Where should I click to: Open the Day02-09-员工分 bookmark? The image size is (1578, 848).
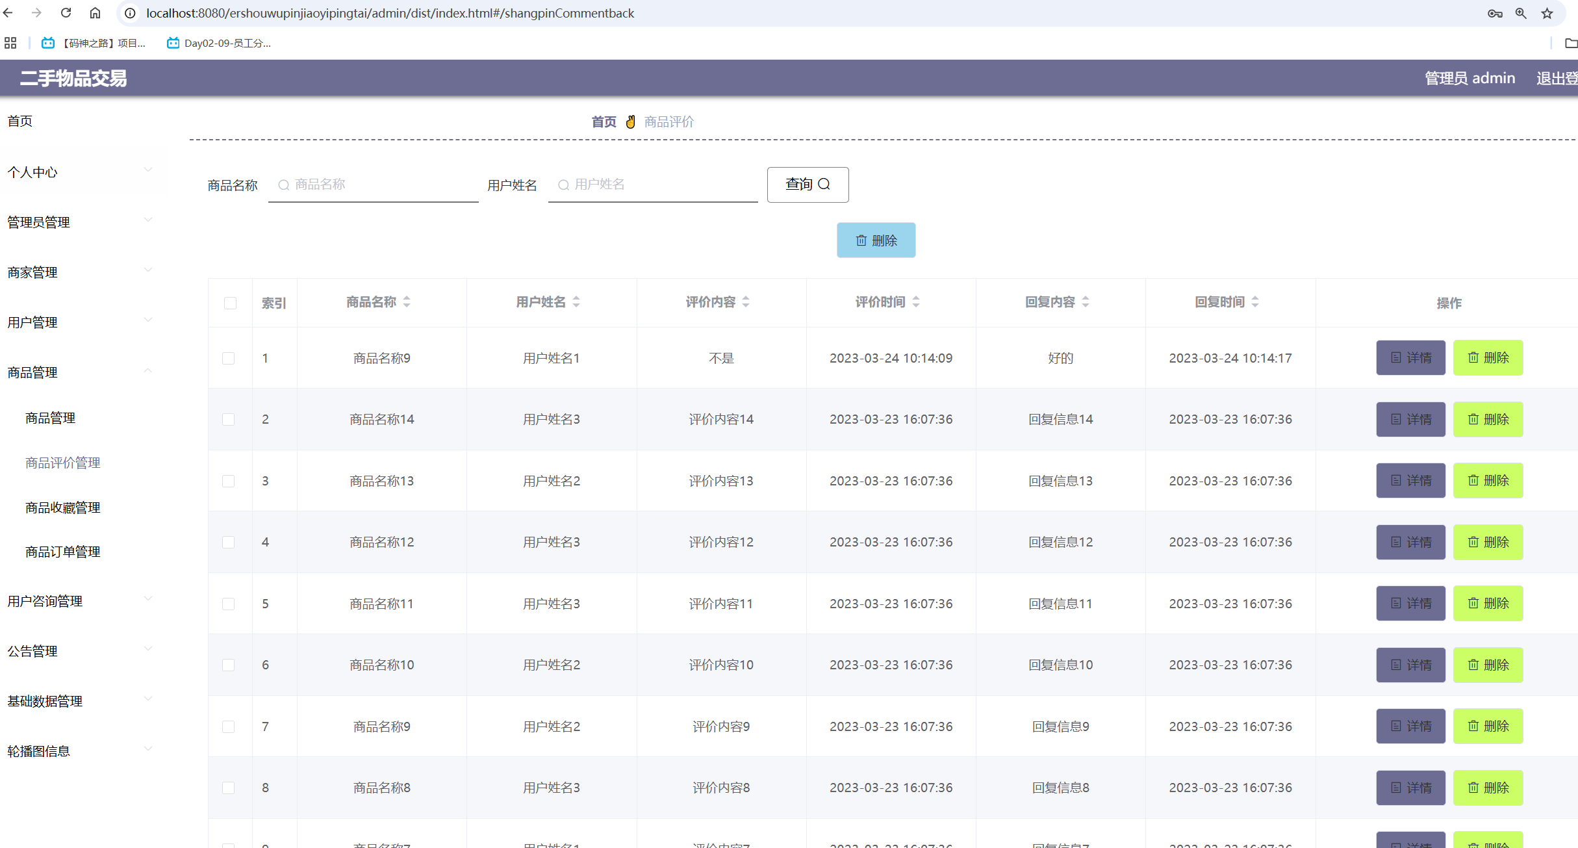[x=219, y=43]
